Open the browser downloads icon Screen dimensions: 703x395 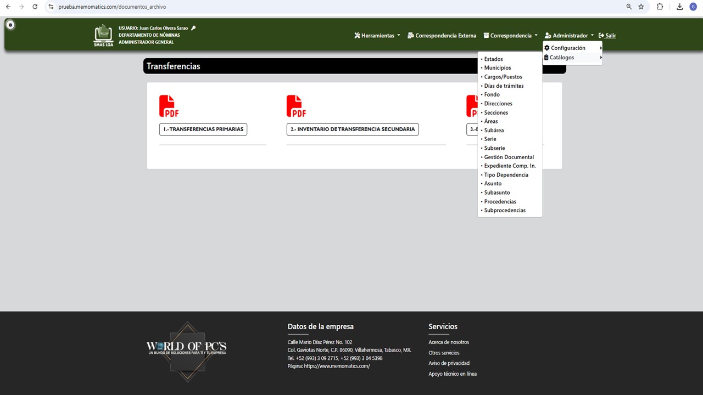(x=679, y=7)
